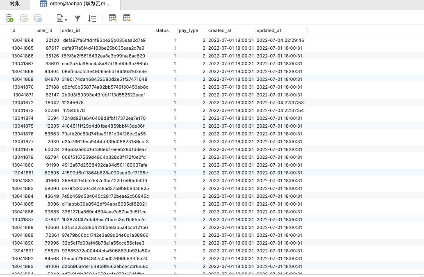Select id cell 13041864

coord(23,40)
